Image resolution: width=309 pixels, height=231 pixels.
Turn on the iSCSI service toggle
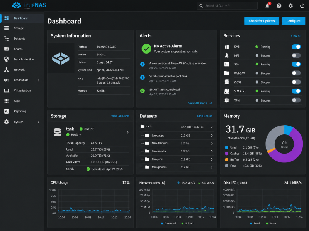coord(296,82)
